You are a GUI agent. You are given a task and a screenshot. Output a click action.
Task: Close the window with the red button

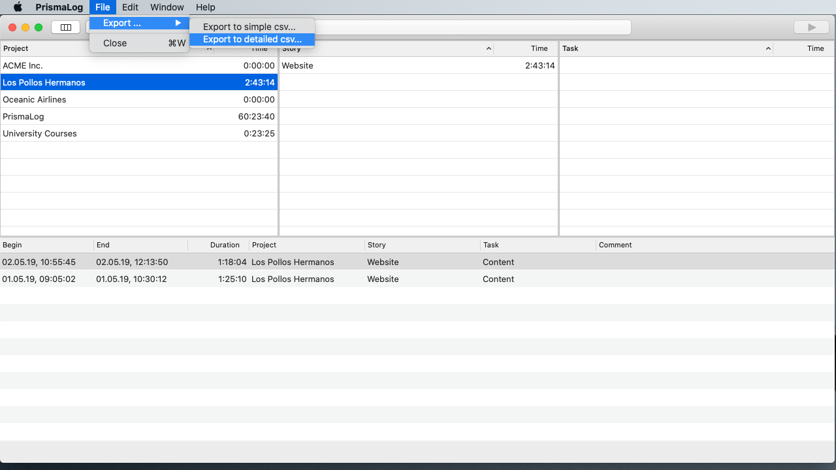tap(12, 27)
